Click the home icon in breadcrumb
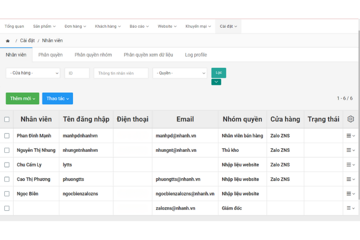 click(8, 41)
